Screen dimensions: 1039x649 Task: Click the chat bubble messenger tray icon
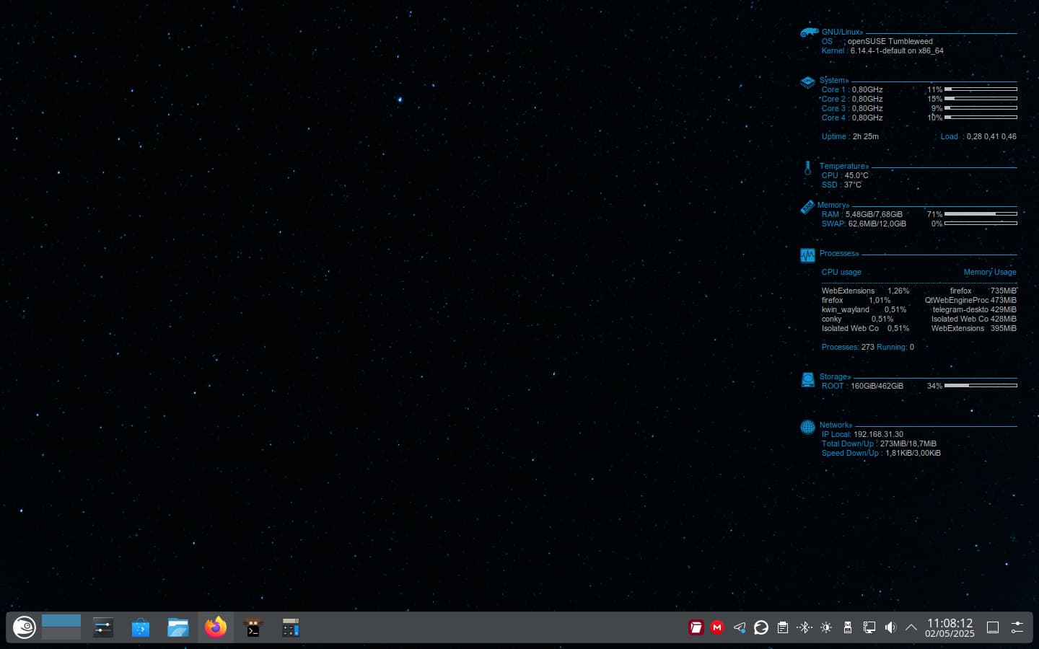(761, 627)
